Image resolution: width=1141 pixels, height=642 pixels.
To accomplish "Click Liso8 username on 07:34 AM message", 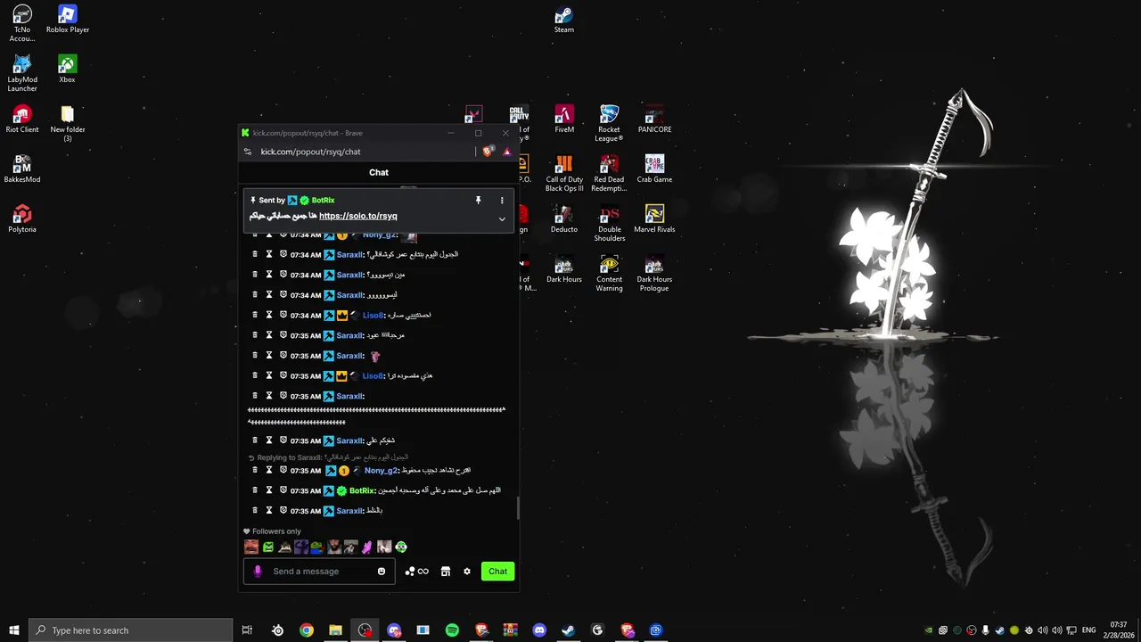I will 373,315.
